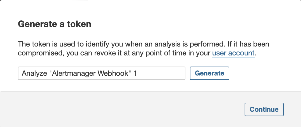Click the "Generate a token" heading
Viewport: 301px width, 127px height.
pos(54,24)
